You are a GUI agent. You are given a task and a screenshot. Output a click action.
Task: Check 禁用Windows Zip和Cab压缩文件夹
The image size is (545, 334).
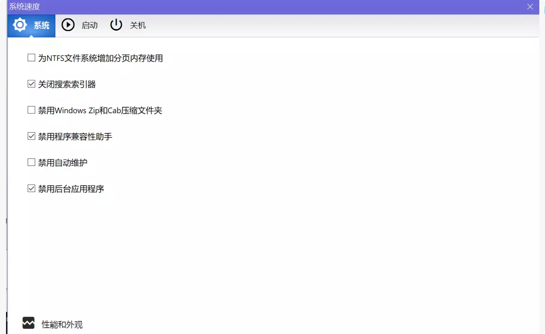[x=31, y=110]
